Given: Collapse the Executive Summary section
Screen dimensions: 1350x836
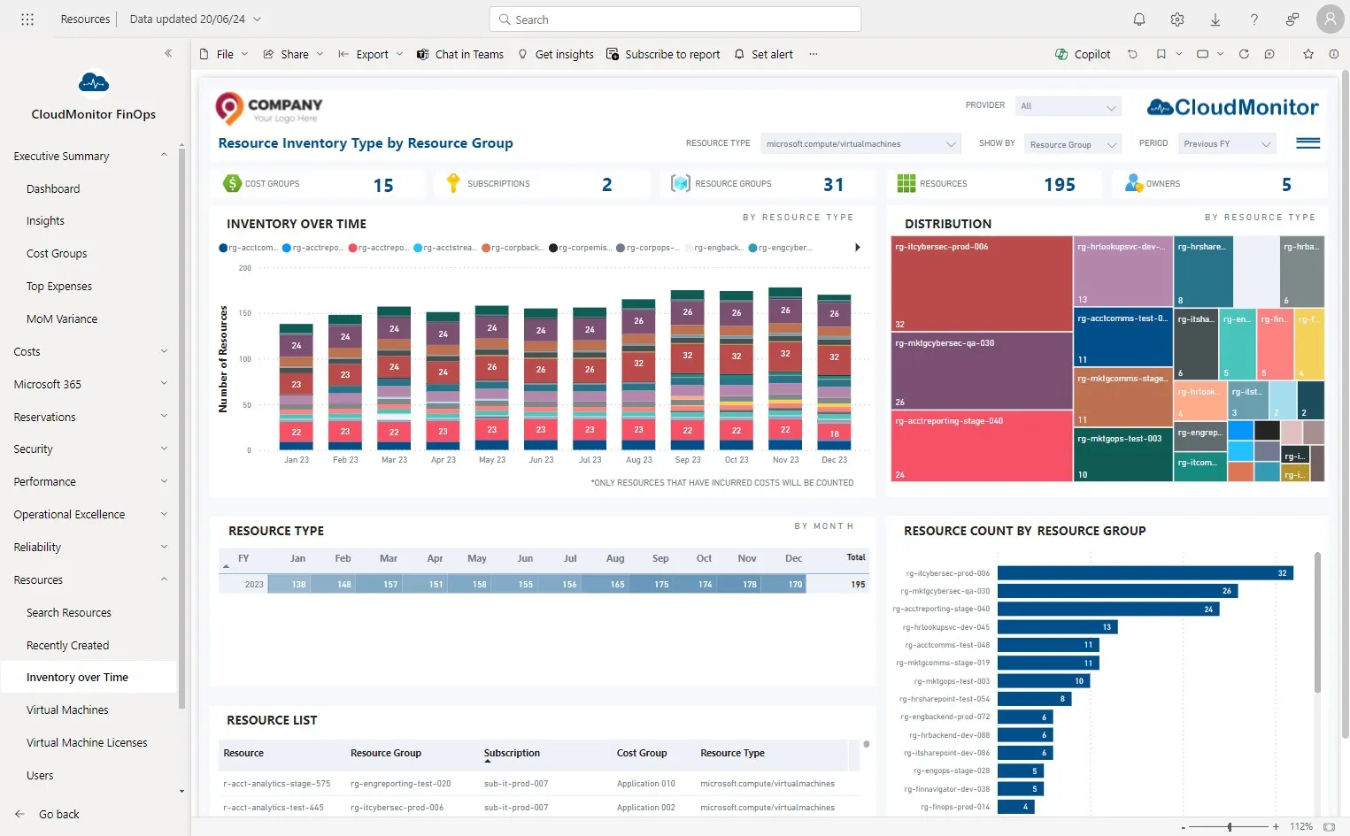Looking at the screenshot, I should tap(164, 156).
